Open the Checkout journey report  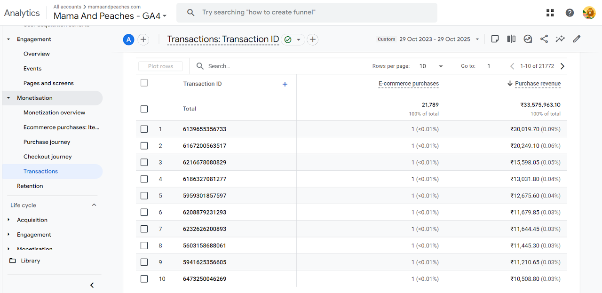(48, 157)
